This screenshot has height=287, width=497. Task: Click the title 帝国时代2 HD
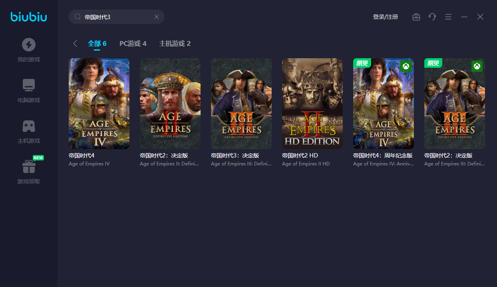[x=300, y=155]
